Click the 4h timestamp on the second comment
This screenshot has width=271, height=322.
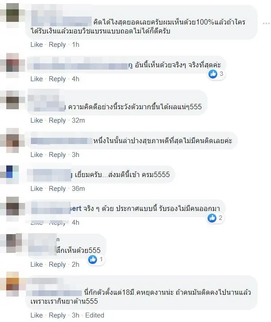click(76, 79)
